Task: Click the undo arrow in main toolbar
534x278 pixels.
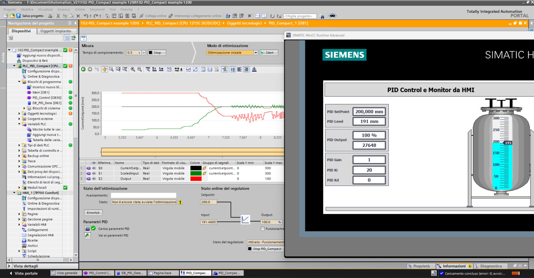Action: 86,16
